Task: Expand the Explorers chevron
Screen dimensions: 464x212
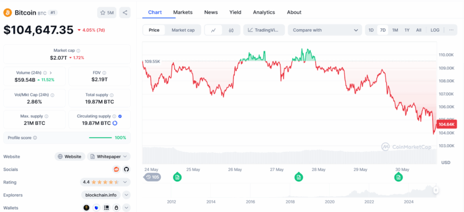Action: 126,195
